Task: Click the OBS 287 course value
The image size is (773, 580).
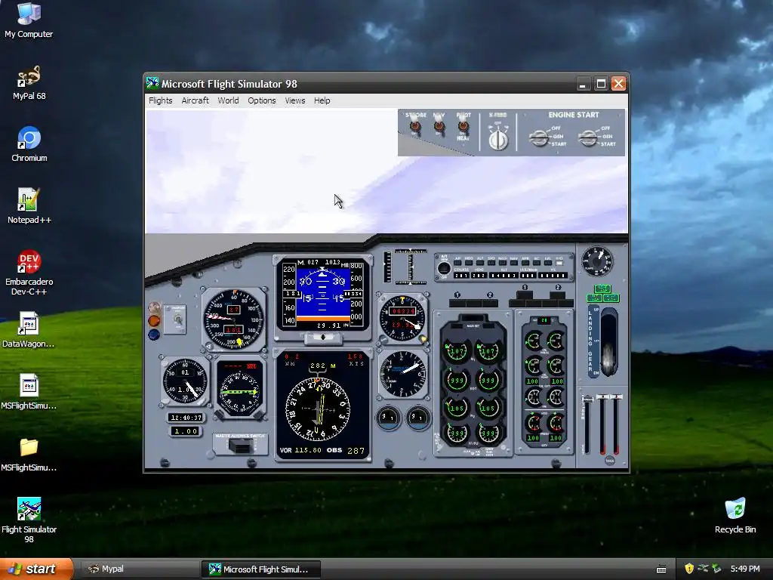Action: click(356, 451)
